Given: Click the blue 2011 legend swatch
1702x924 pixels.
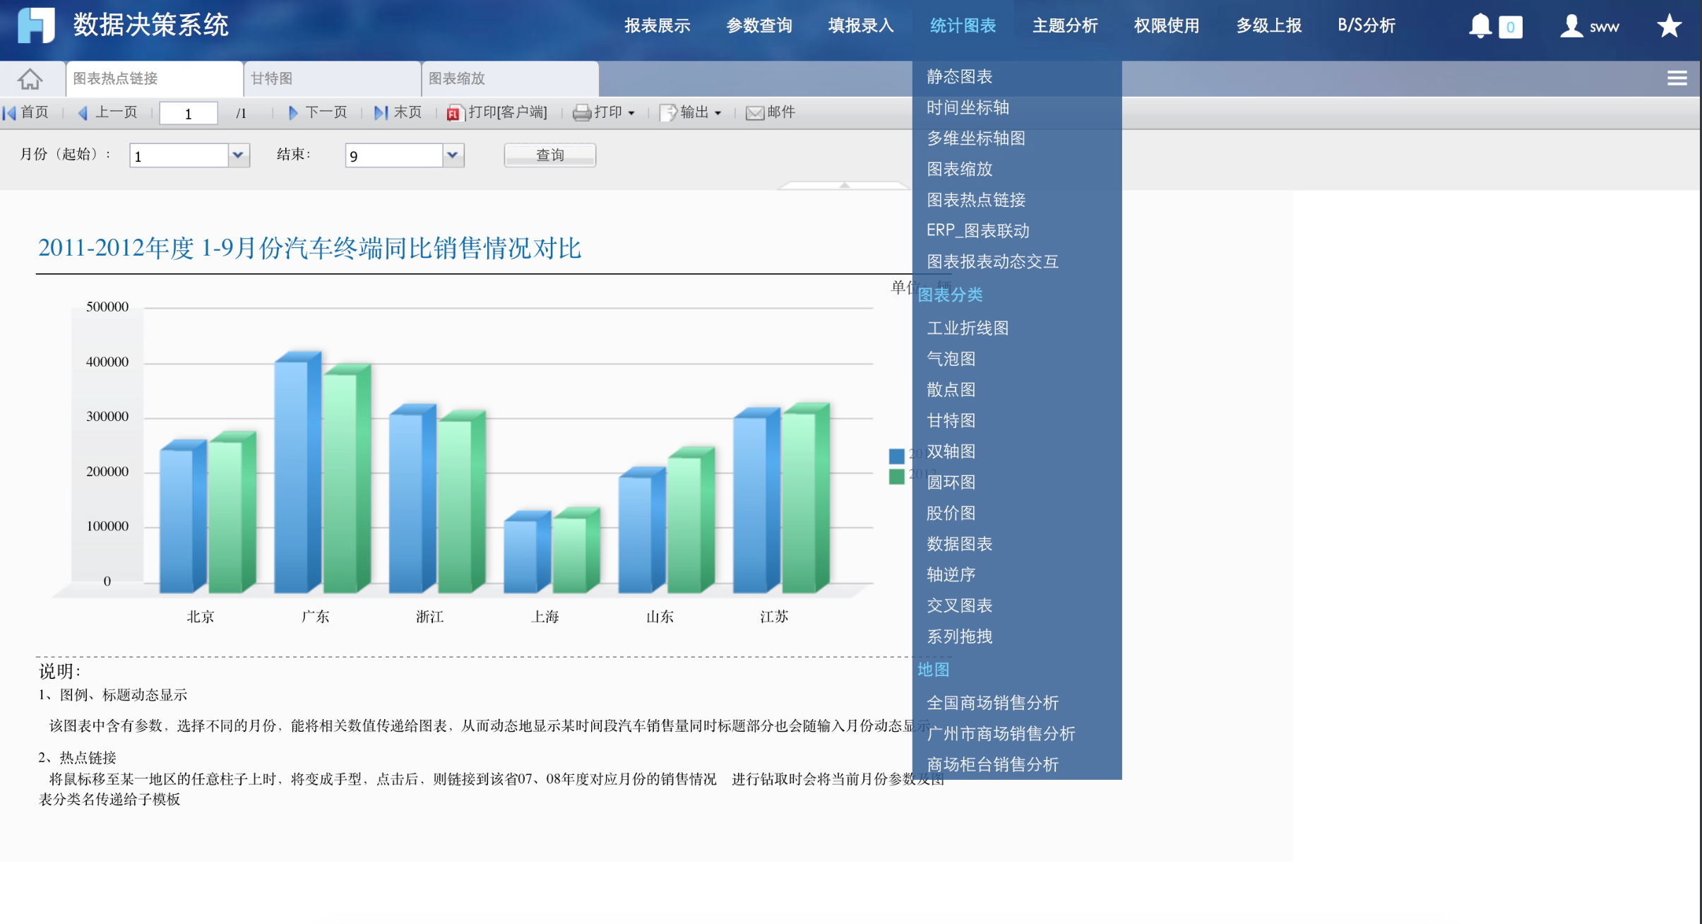Looking at the screenshot, I should 896,456.
